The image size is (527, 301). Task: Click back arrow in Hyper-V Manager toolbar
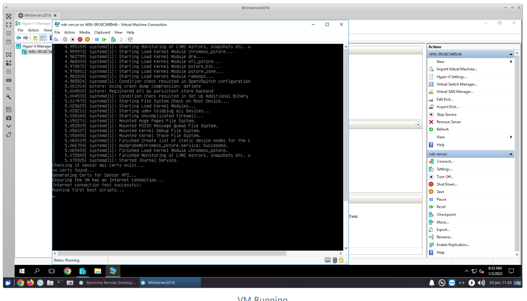19,38
